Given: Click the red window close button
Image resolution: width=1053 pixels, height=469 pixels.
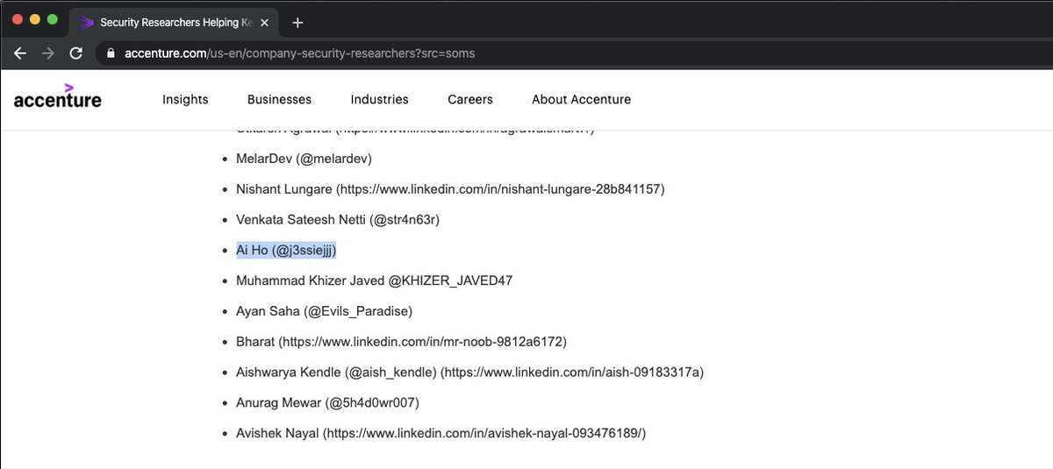Looking at the screenshot, I should (18, 19).
